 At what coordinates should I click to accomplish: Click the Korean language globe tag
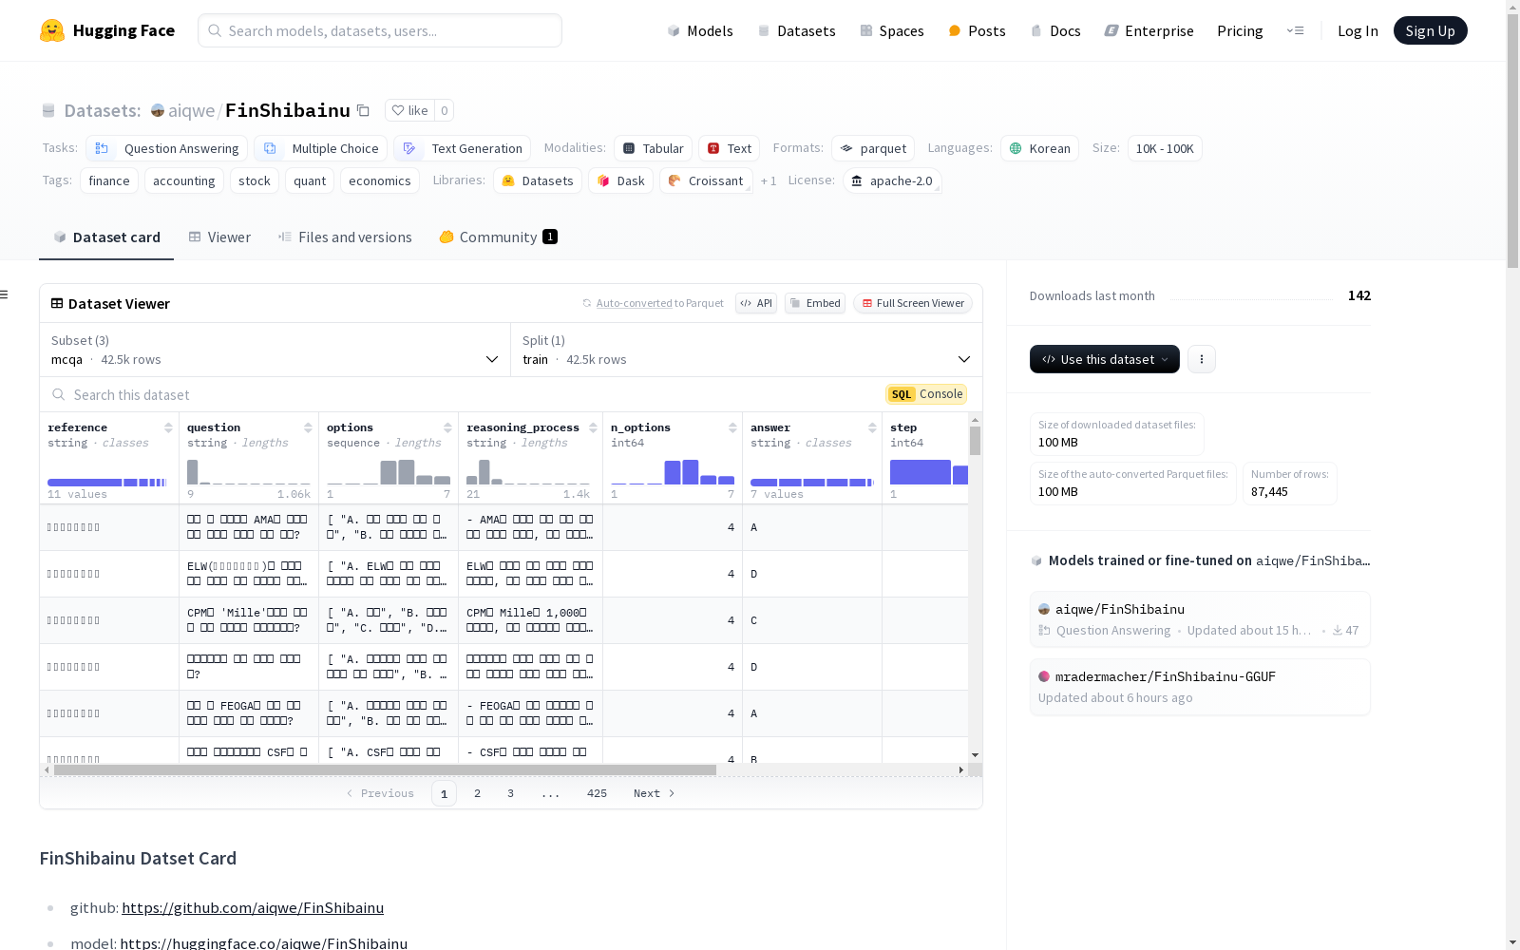point(1039,148)
